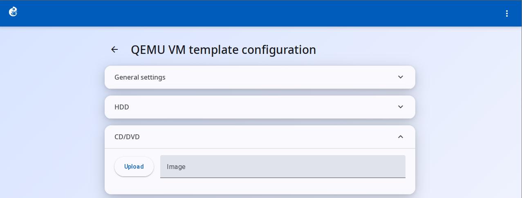
Task: Click the blue top toolbar bar
Action: point(261,13)
